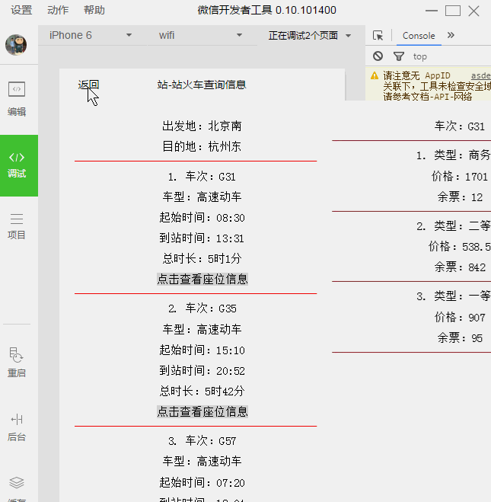Expand the iPhone 6 device dropdown

[91, 35]
